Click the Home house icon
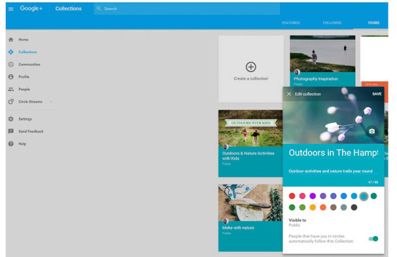397x257 pixels. [x=11, y=40]
